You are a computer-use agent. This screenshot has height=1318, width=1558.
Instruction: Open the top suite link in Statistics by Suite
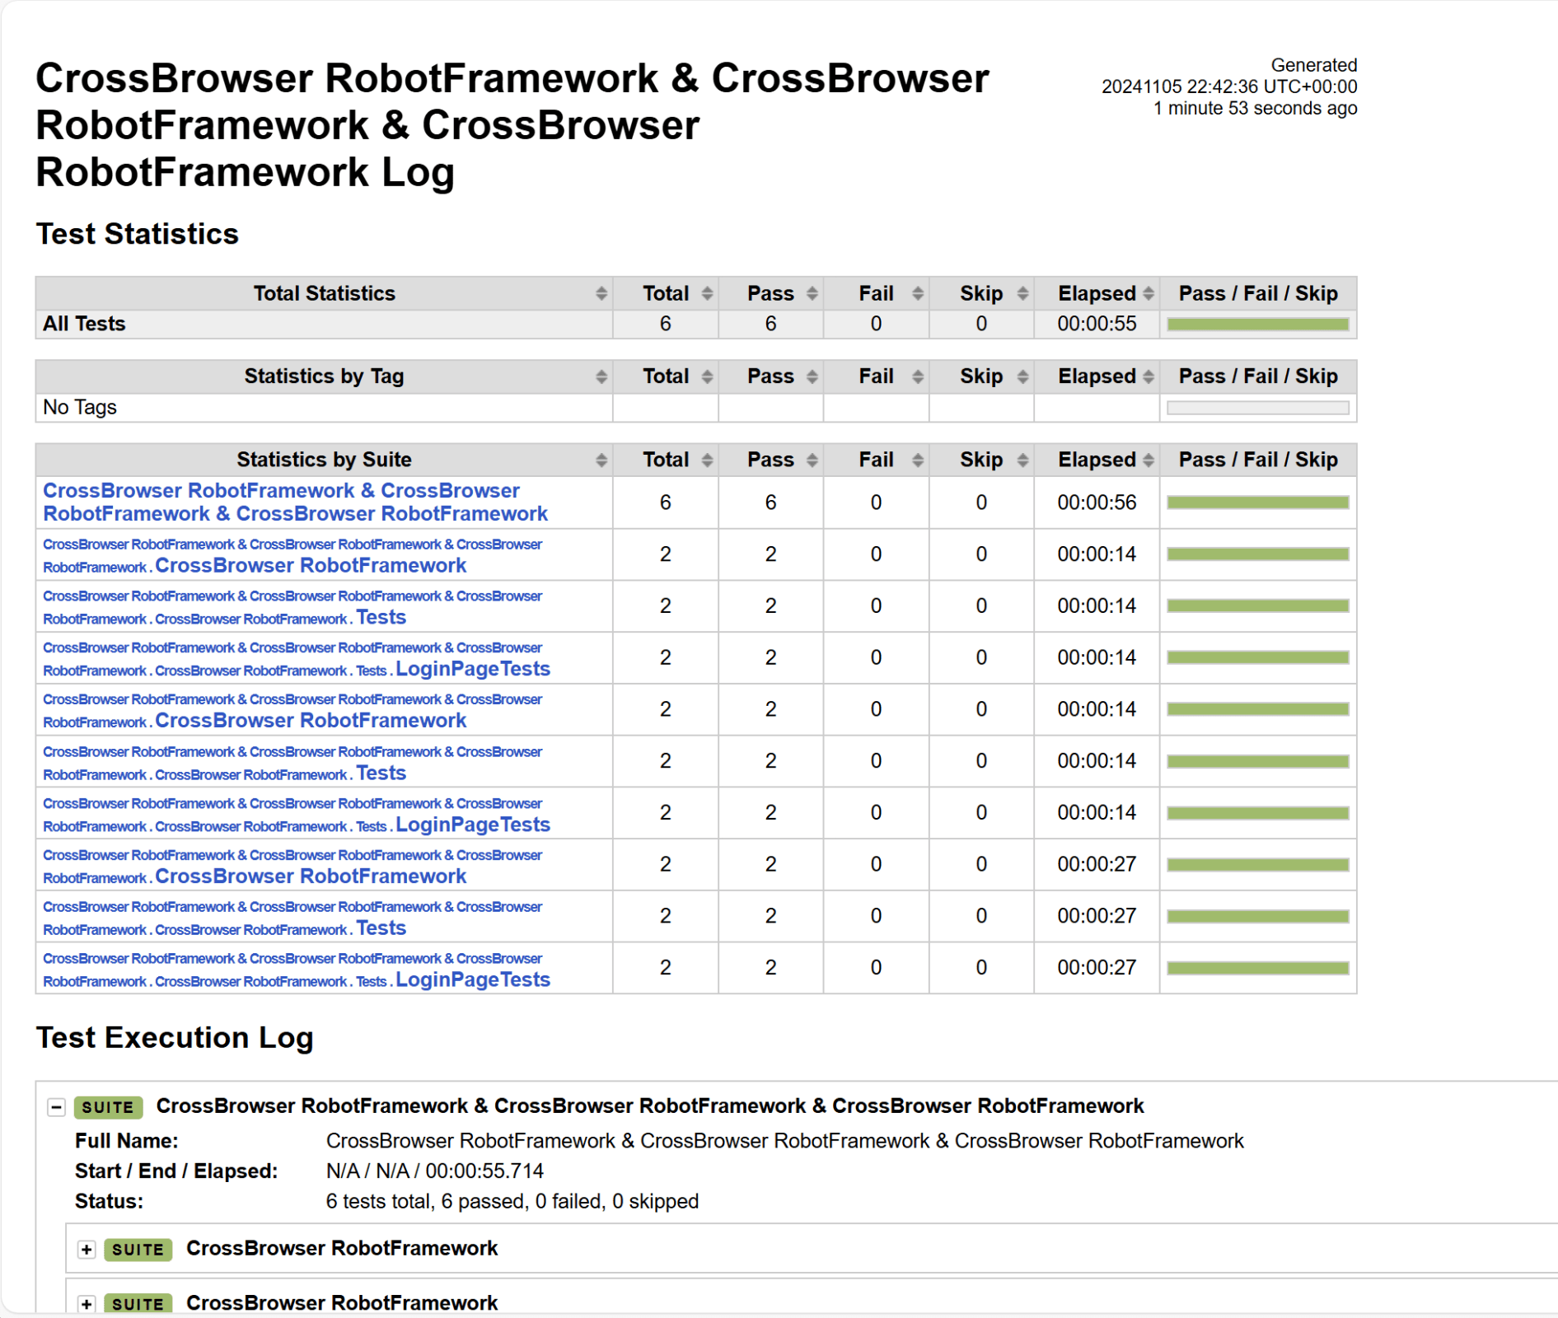click(295, 502)
